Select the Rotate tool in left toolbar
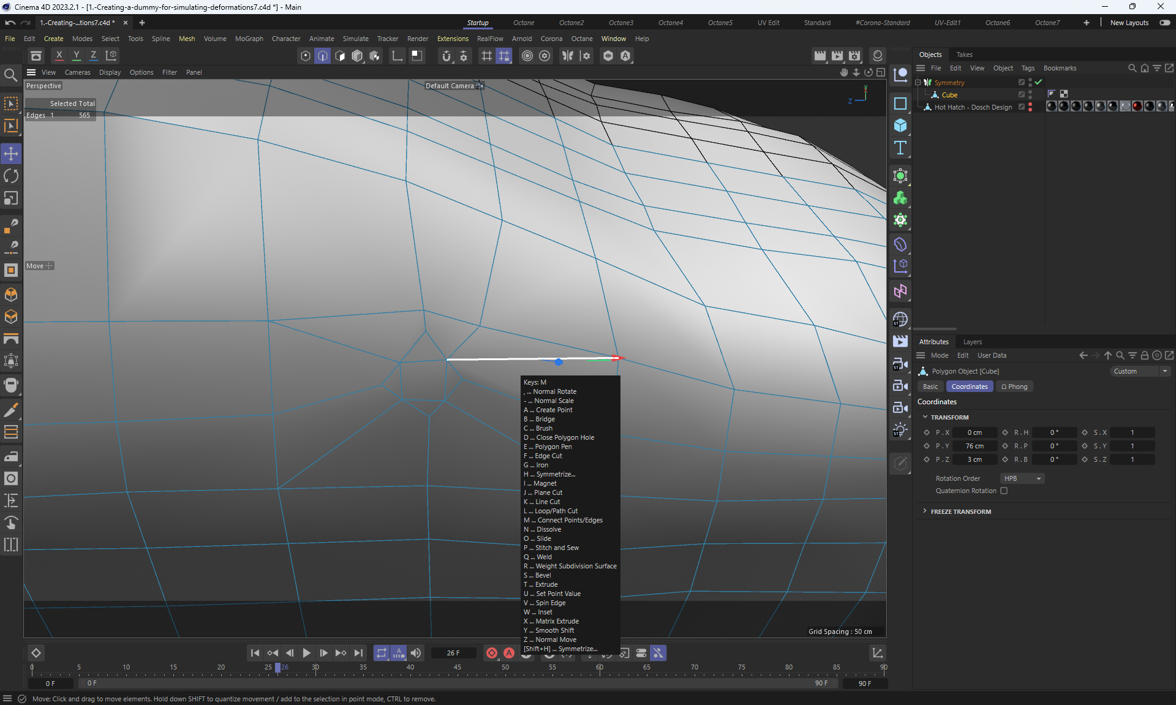The width and height of the screenshot is (1176, 705). 11,176
